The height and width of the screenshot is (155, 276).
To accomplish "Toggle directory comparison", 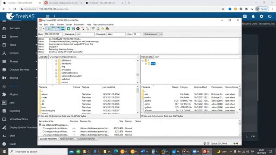I will click(x=98, y=29).
